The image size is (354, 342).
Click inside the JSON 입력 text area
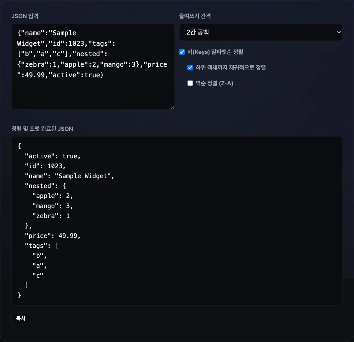pos(93,66)
